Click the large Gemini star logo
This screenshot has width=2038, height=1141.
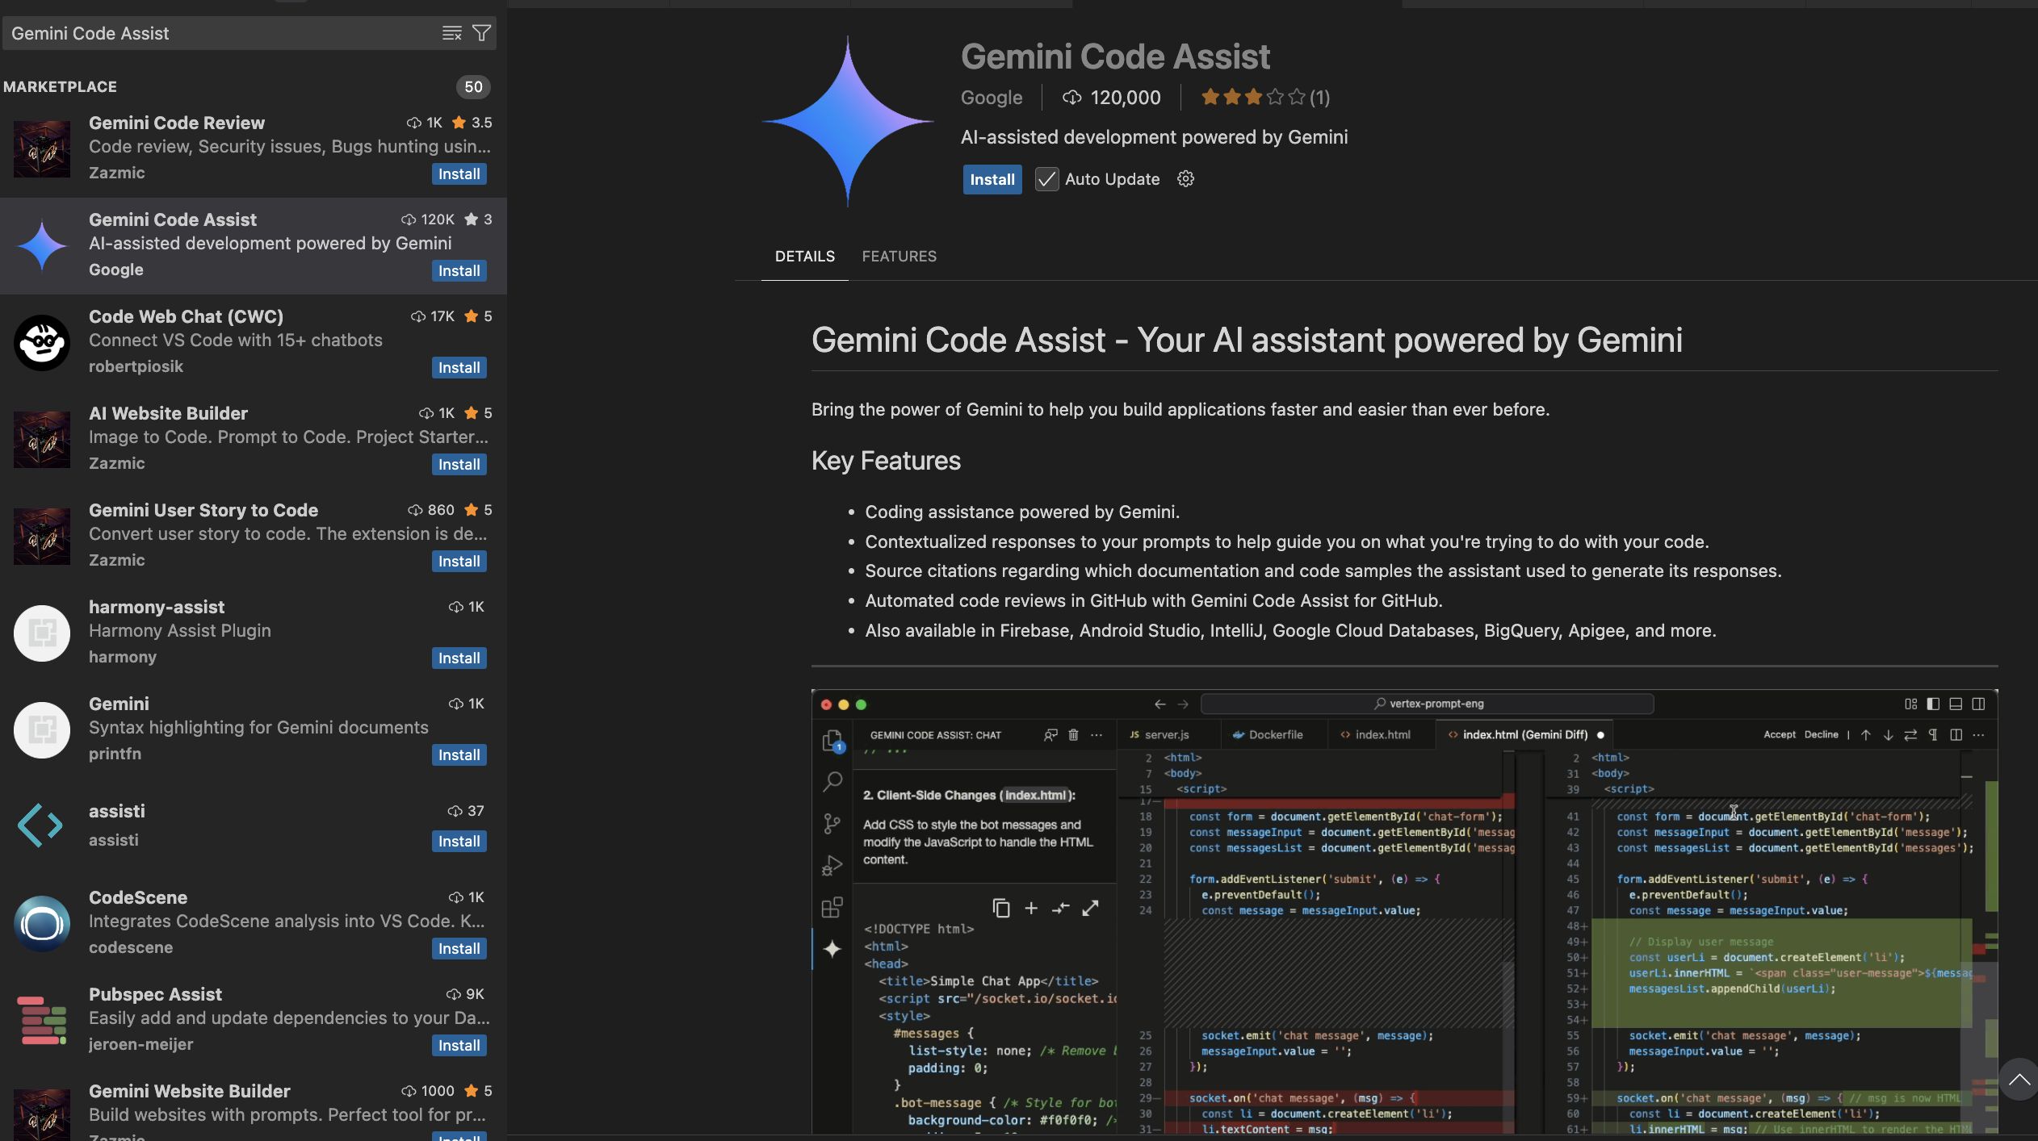click(x=848, y=122)
